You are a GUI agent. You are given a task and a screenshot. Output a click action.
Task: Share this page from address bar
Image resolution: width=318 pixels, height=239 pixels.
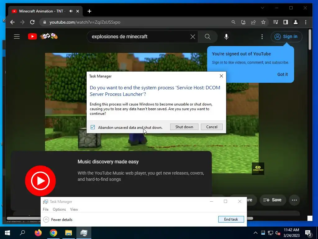pos(253,22)
